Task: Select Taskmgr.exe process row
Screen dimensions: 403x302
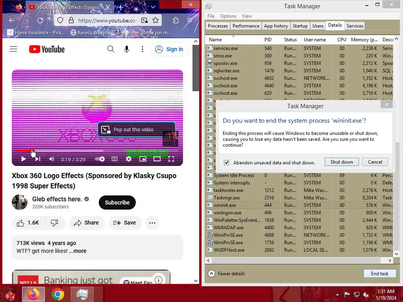Action: click(299, 198)
